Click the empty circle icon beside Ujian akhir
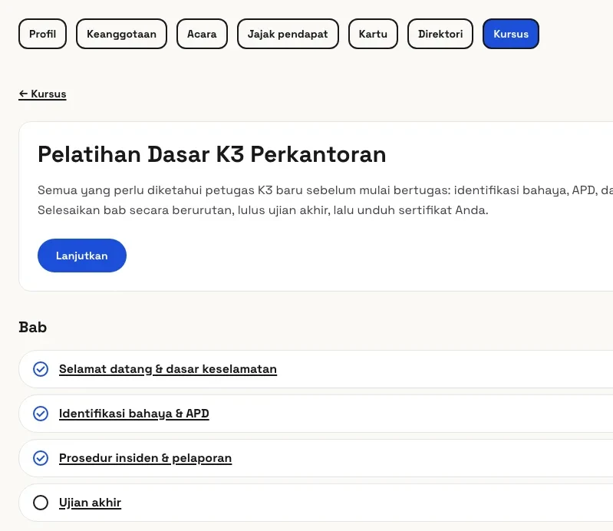Image resolution: width=613 pixels, height=531 pixels. 41,503
